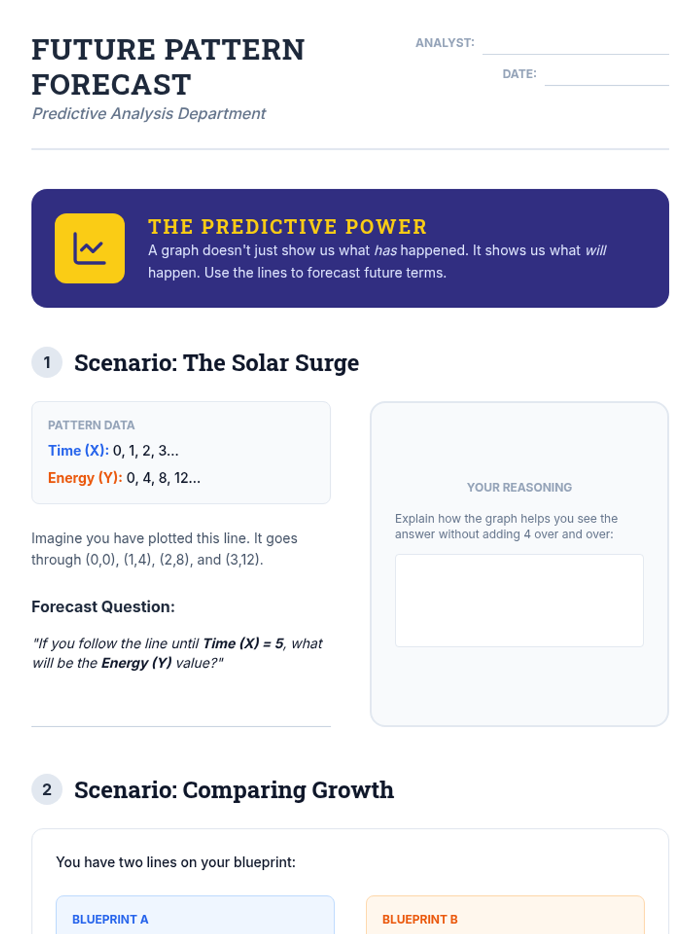700x934 pixels.
Task: Click the yellow line chart icon
Action: [89, 248]
